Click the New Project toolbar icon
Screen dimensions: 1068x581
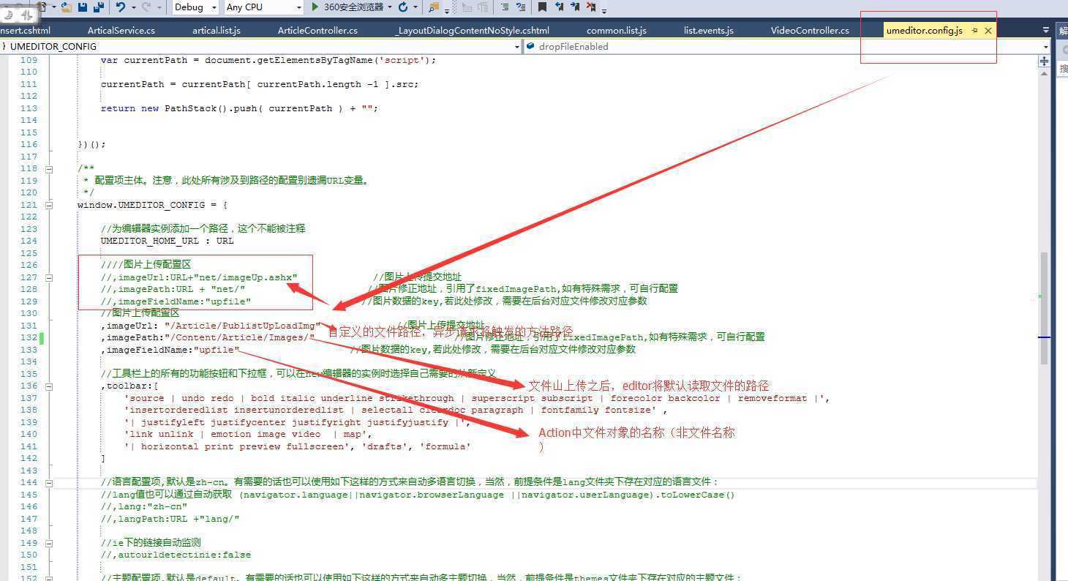click(x=42, y=7)
